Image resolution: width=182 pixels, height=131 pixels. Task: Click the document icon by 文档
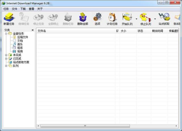coord(15,41)
